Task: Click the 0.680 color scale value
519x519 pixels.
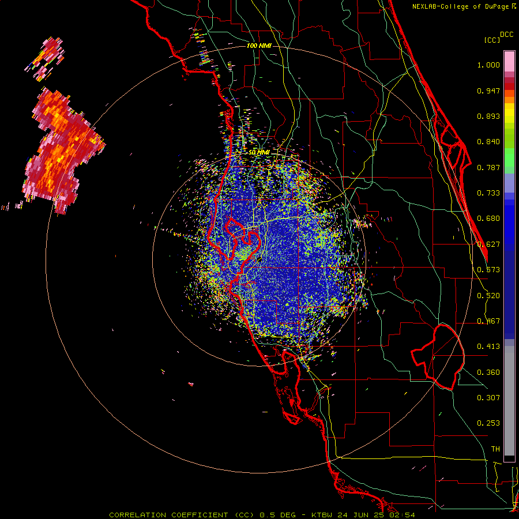Action: 488,219
